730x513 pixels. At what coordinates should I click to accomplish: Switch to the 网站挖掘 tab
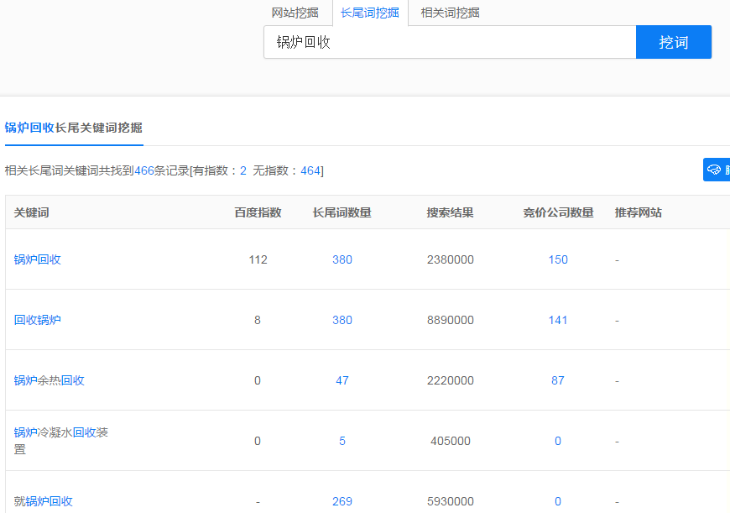point(295,13)
